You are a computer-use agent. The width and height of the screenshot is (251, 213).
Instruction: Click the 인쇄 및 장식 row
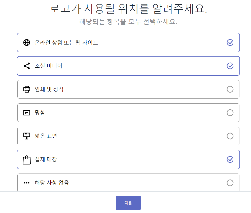pos(128,89)
